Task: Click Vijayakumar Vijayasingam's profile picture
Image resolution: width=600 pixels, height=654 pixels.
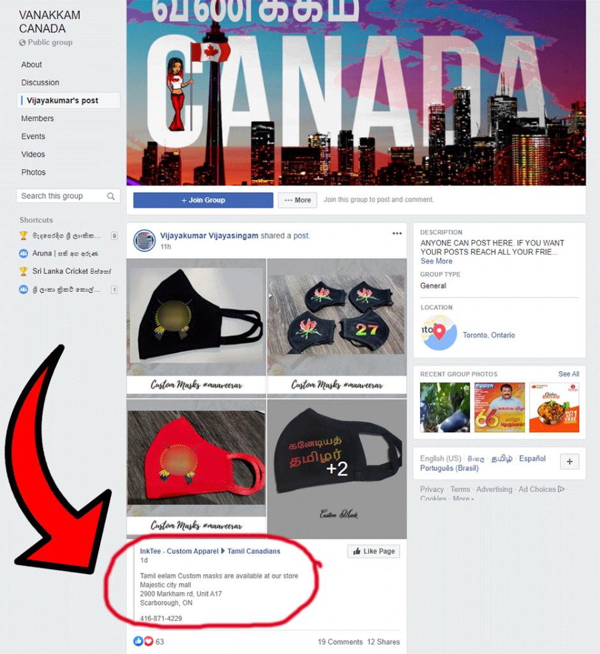Action: tap(144, 240)
